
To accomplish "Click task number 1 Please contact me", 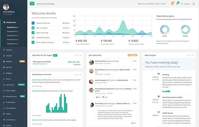I will [x=50, y=23].
